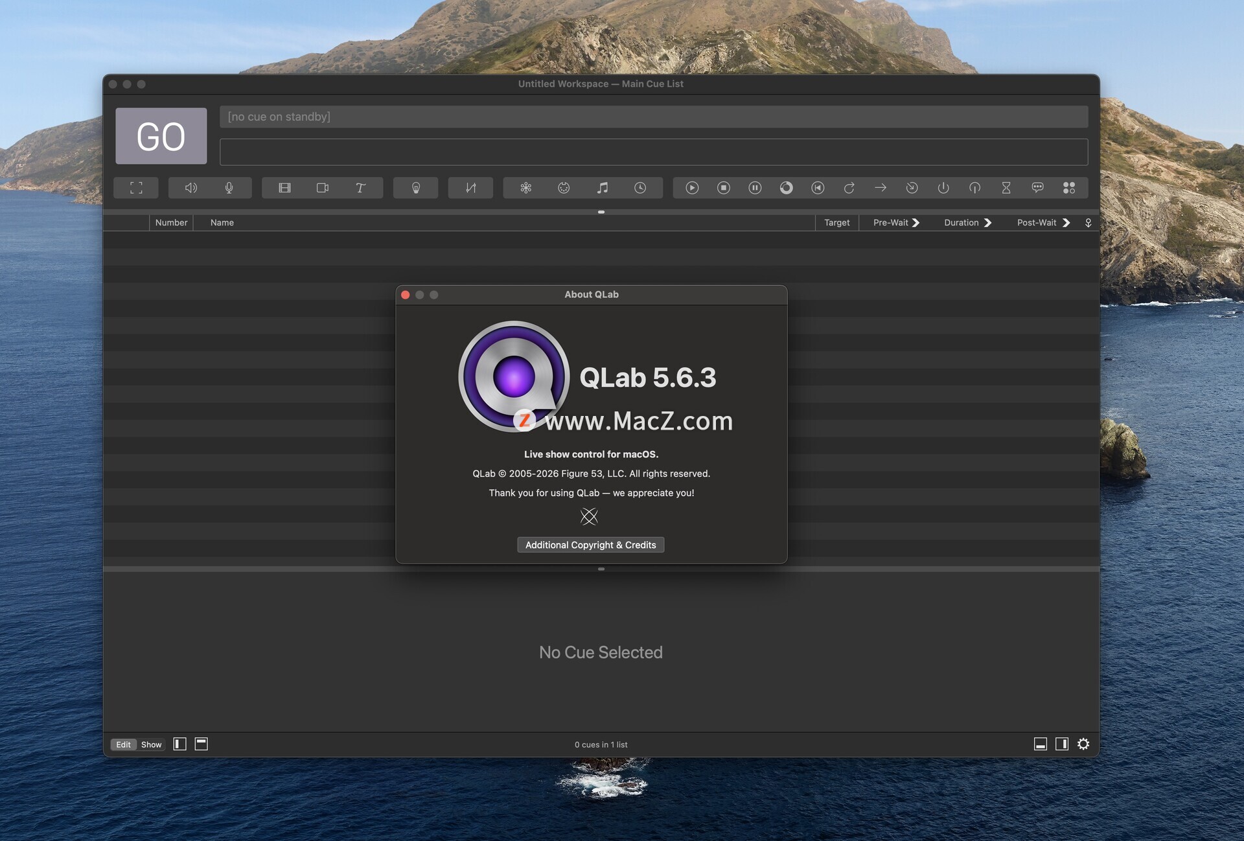Open workspace settings with the gear icon
The height and width of the screenshot is (841, 1244).
coord(1083,744)
